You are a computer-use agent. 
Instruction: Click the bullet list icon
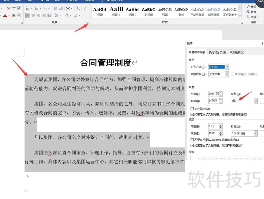[x=28, y=8]
